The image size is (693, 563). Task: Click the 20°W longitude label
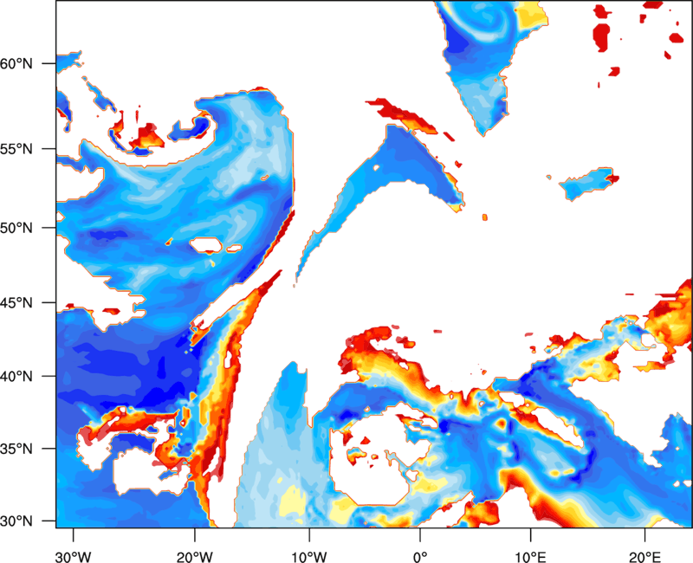(194, 557)
